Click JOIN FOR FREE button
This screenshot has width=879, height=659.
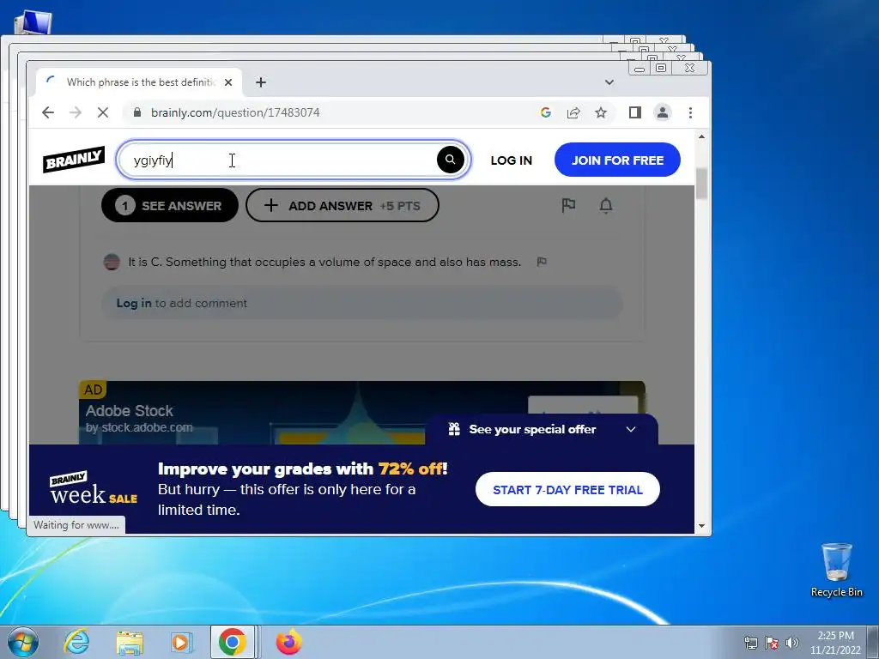tap(617, 160)
